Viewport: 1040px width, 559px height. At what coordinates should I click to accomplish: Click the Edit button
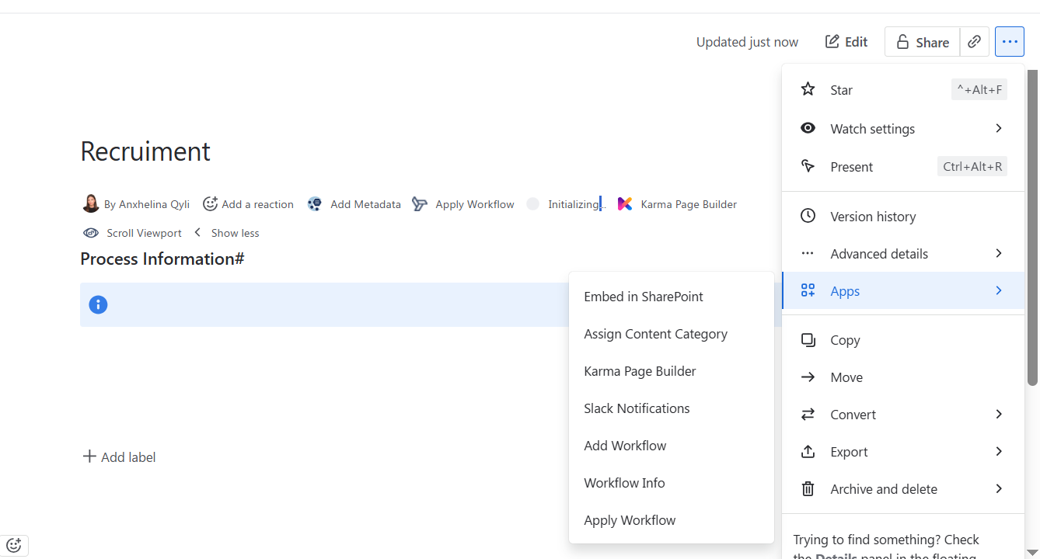[x=846, y=42]
